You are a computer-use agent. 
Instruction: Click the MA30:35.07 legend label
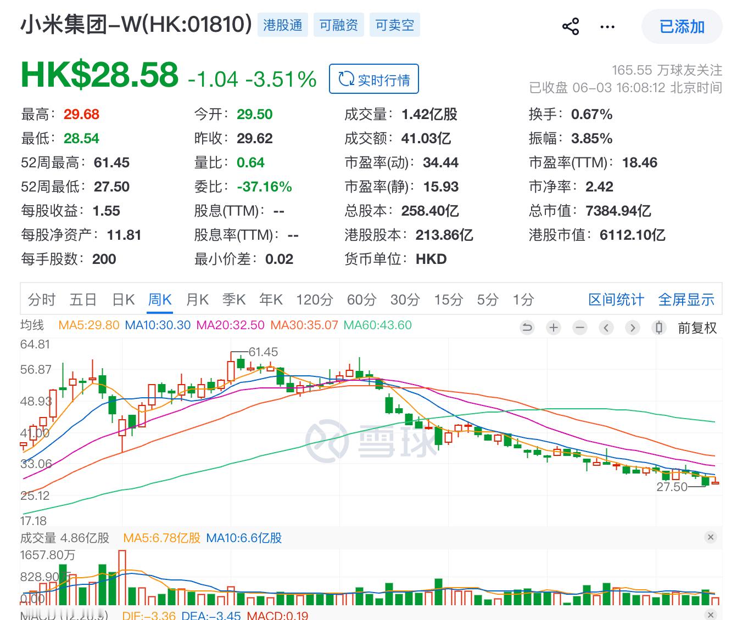tap(304, 325)
